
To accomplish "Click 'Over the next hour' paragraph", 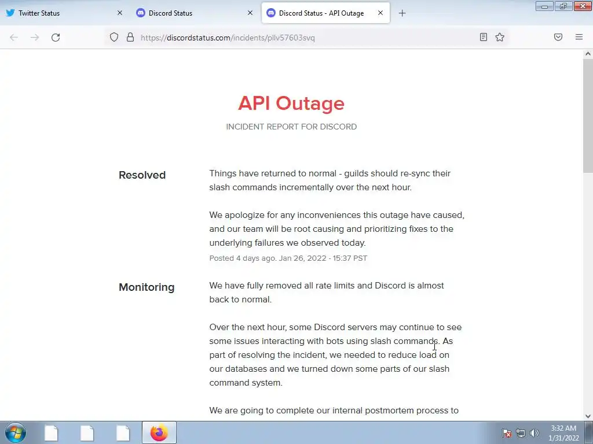I will pos(335,355).
